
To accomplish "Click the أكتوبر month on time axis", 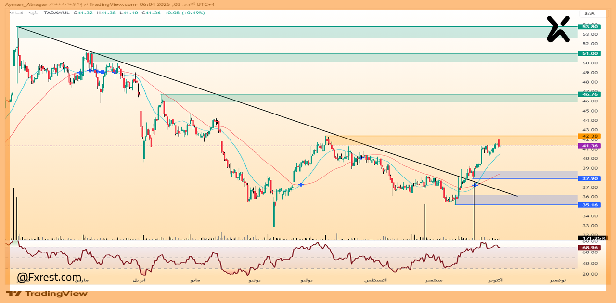I will click(x=495, y=280).
